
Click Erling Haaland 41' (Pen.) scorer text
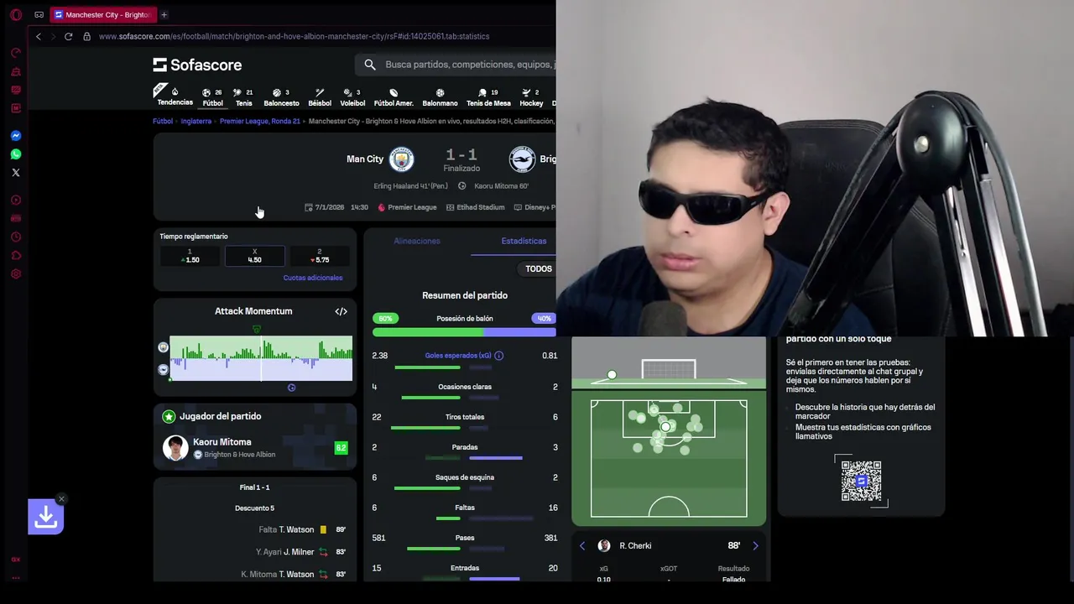click(410, 186)
